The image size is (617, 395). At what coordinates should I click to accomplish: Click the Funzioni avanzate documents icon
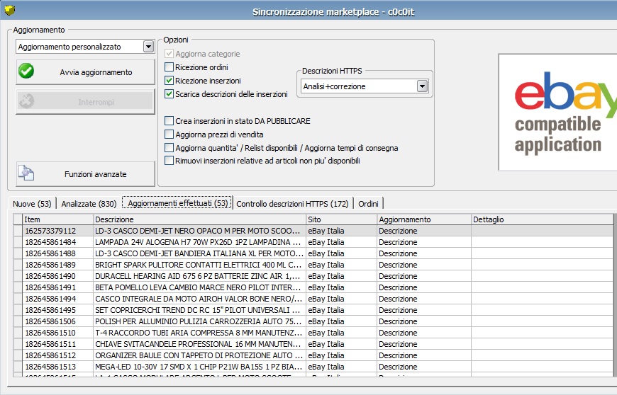coord(26,173)
